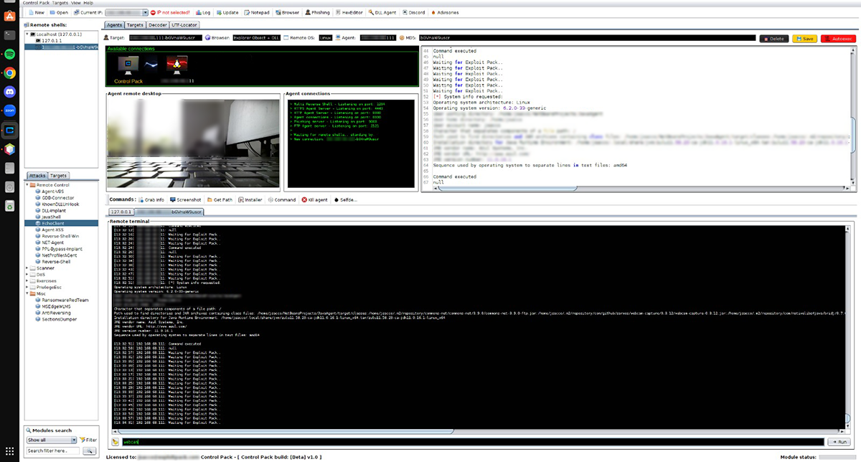
Task: Click the Command button in commands bar
Action: click(282, 199)
